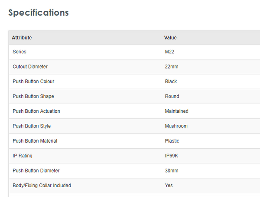Click the Mushroom style value
Screen dimensions: 260x202
(x=176, y=126)
